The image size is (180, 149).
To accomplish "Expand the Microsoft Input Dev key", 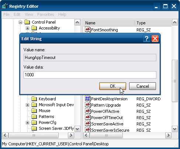I will [x=27, y=105].
